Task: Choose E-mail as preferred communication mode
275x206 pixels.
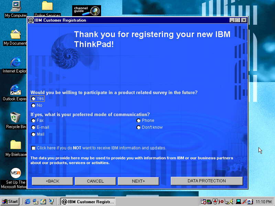Action: (33, 127)
